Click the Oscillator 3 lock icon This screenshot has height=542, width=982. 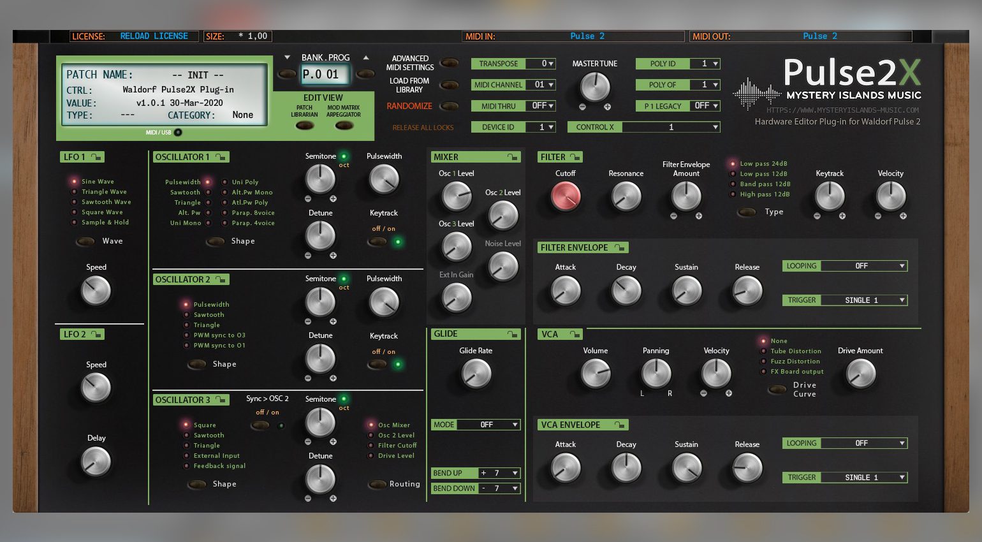(221, 400)
